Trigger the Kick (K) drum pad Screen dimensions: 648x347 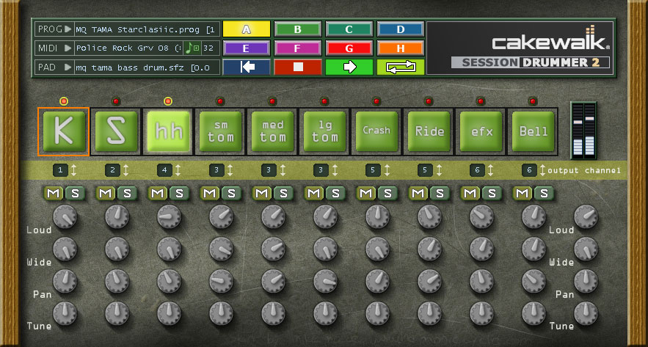(x=64, y=131)
